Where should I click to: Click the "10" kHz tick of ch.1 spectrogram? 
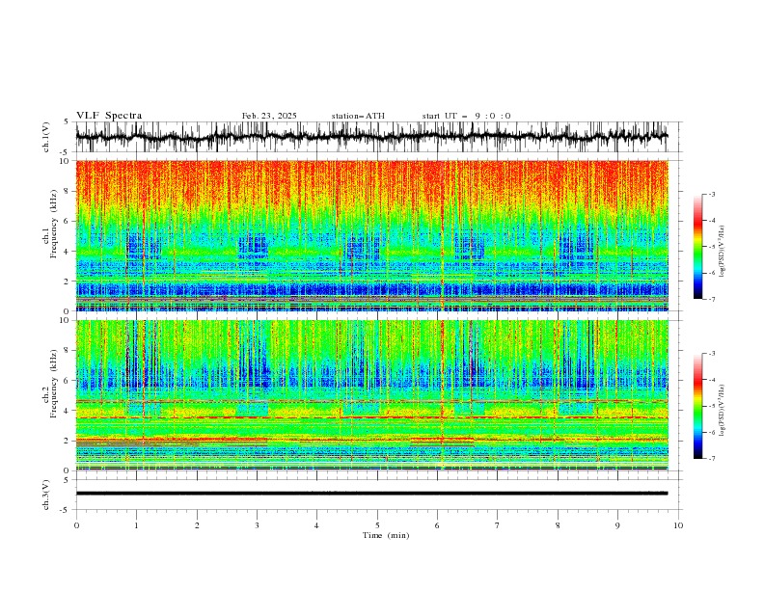pyautogui.click(x=65, y=161)
